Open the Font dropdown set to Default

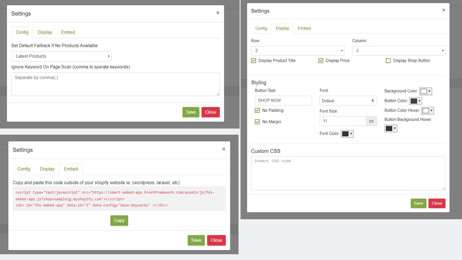click(x=348, y=100)
